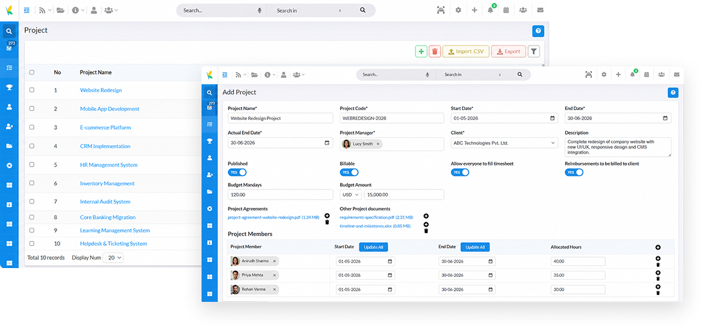
Task: Click the plus icon in Add Project top bar
Action: tap(618, 74)
